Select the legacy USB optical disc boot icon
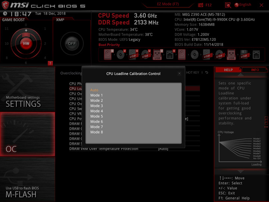 (219, 55)
